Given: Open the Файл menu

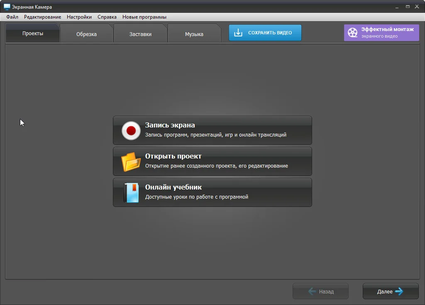Looking at the screenshot, I should tap(12, 17).
